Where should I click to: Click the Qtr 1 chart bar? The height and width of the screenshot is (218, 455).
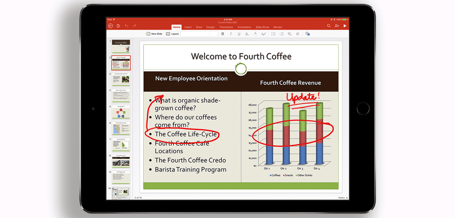coord(270,136)
